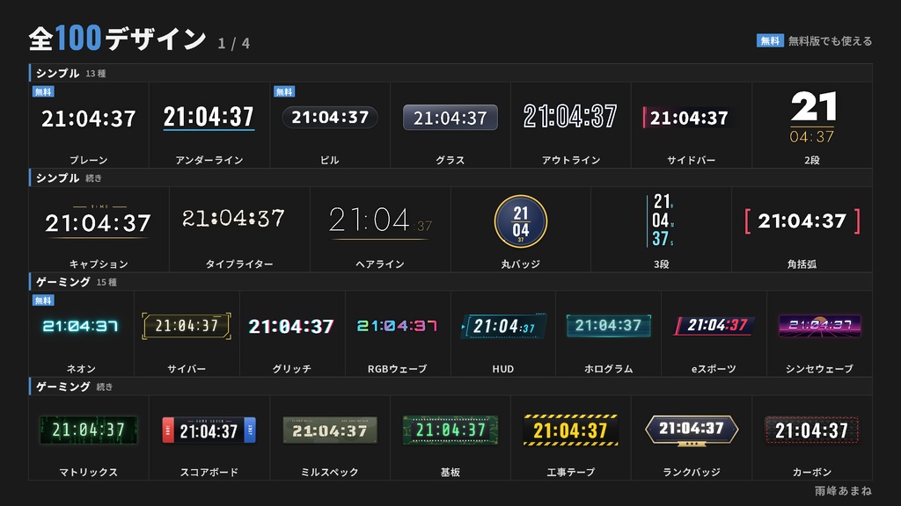The width and height of the screenshot is (901, 506).
Task: Choose the アンダーライン clock design
Action: 209,125
